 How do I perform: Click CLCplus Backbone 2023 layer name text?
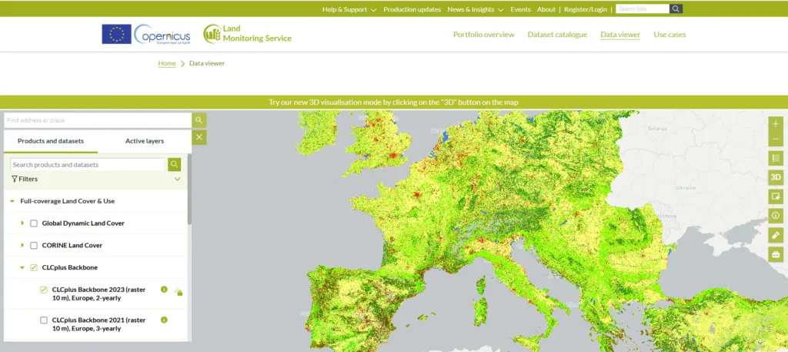[99, 293]
